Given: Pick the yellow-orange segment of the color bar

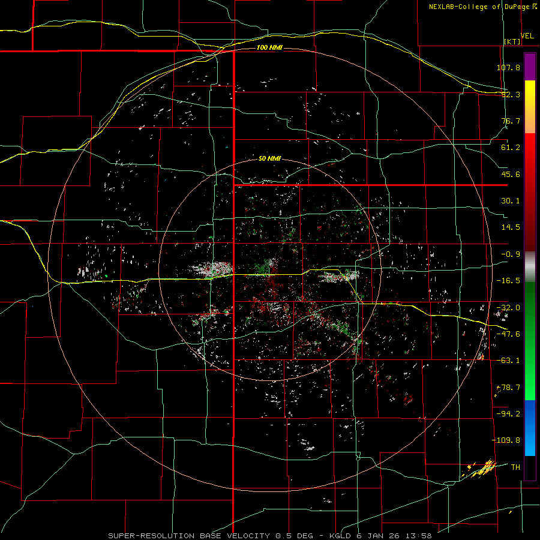Looking at the screenshot, I should (x=530, y=107).
